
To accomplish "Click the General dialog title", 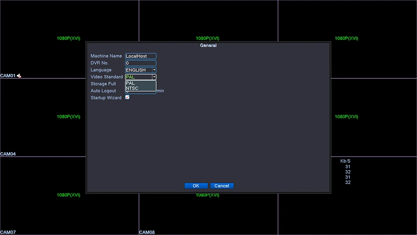I will pyautogui.click(x=208, y=45).
